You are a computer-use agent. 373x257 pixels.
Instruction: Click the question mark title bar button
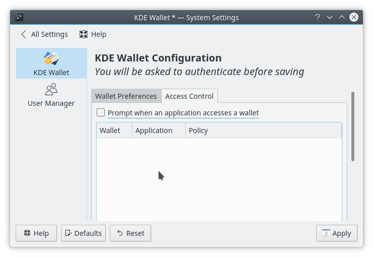(318, 17)
